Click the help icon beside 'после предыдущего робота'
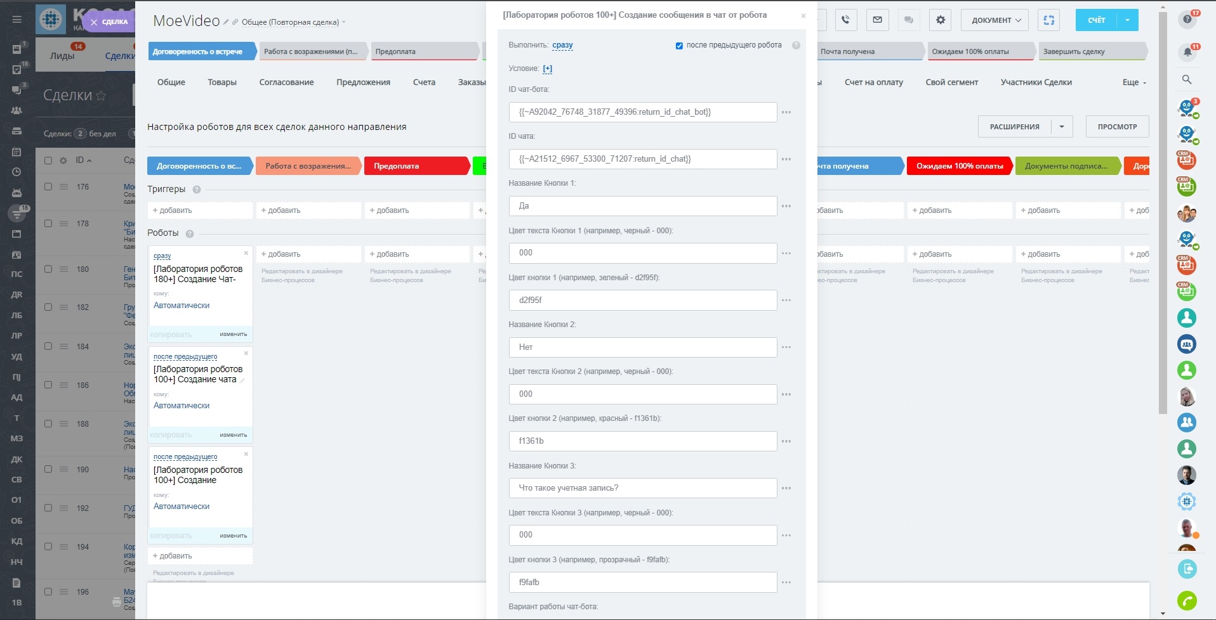Screen dimensions: 1216x620 [796, 46]
